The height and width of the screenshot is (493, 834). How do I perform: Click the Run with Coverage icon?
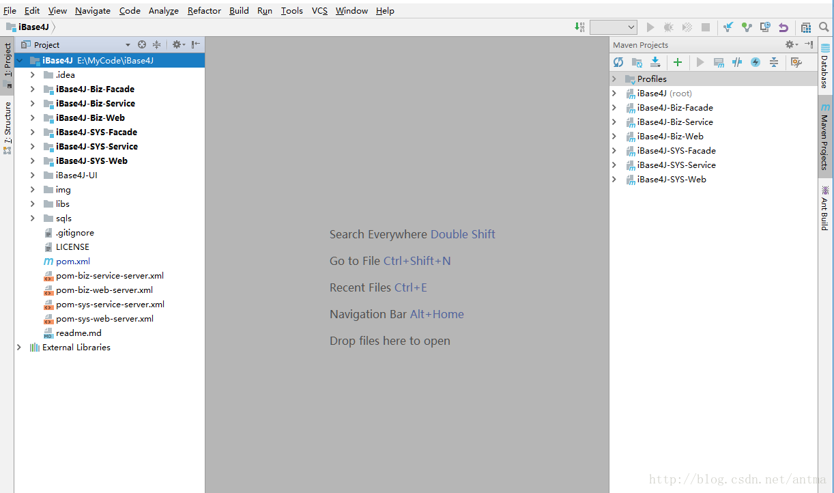[x=687, y=27]
